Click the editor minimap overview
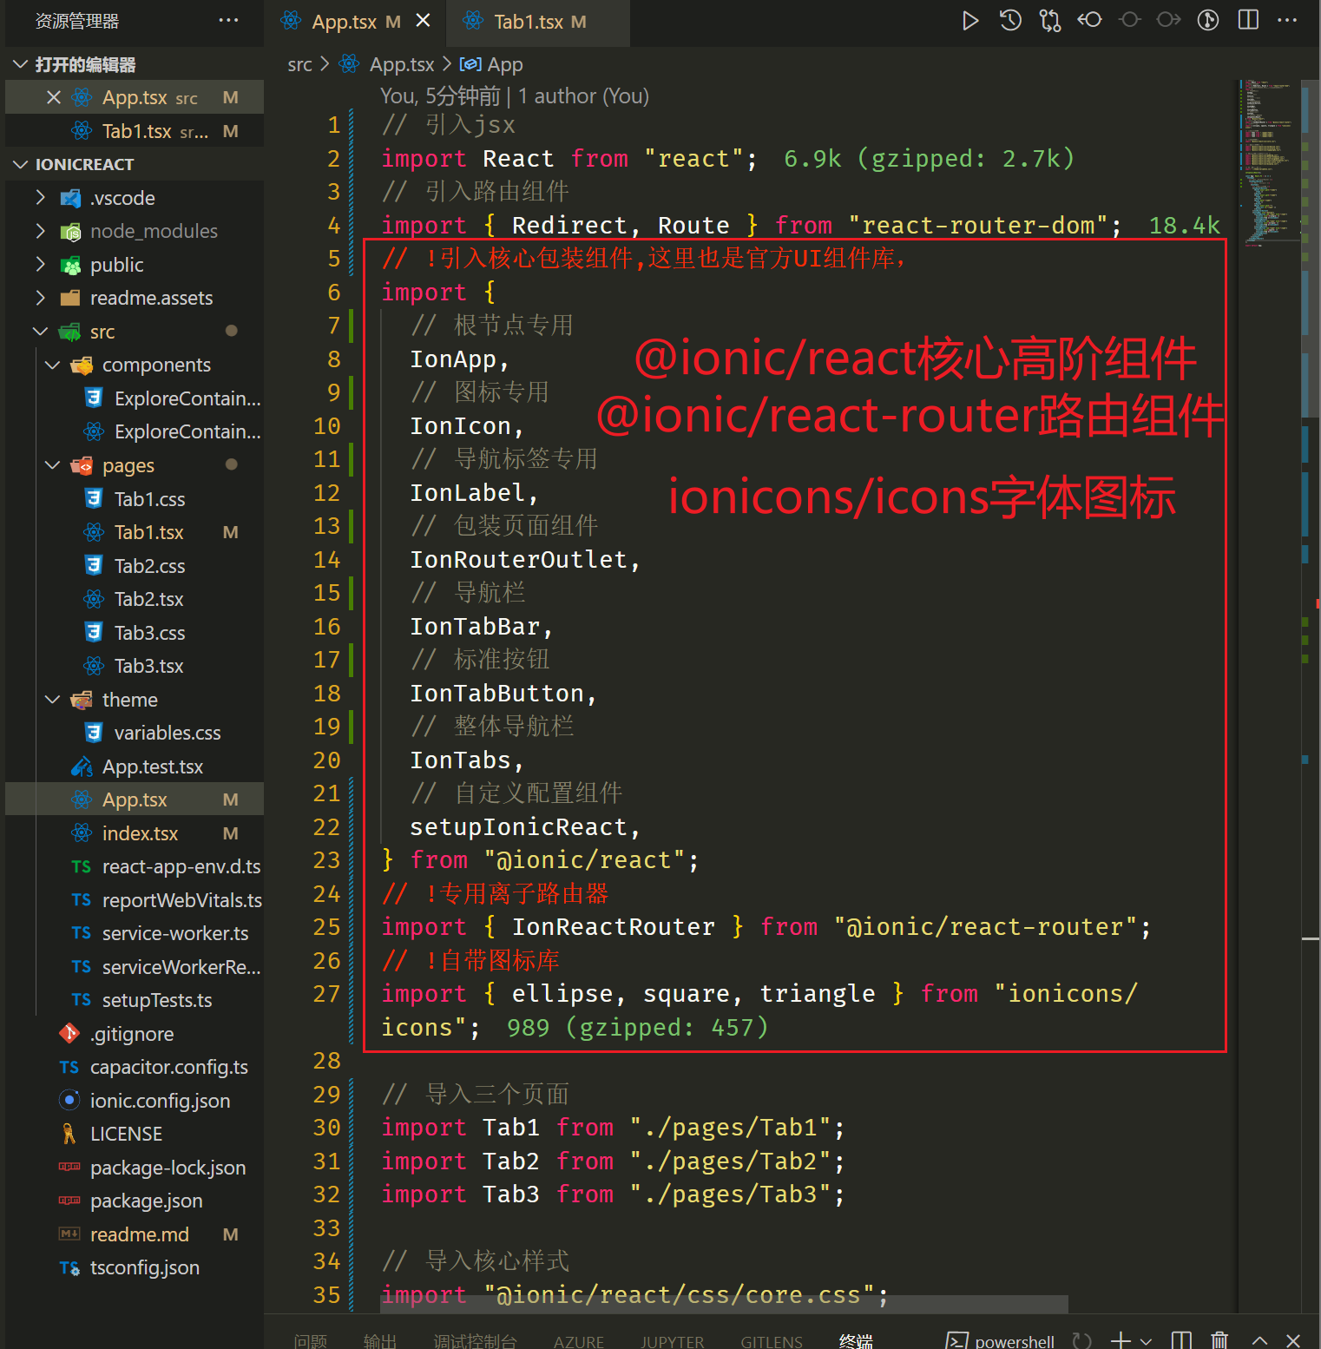The width and height of the screenshot is (1321, 1349). [1271, 161]
